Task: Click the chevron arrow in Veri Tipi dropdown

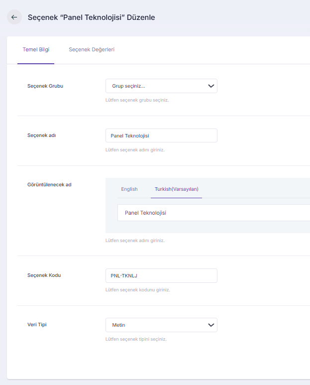Action: (211, 325)
